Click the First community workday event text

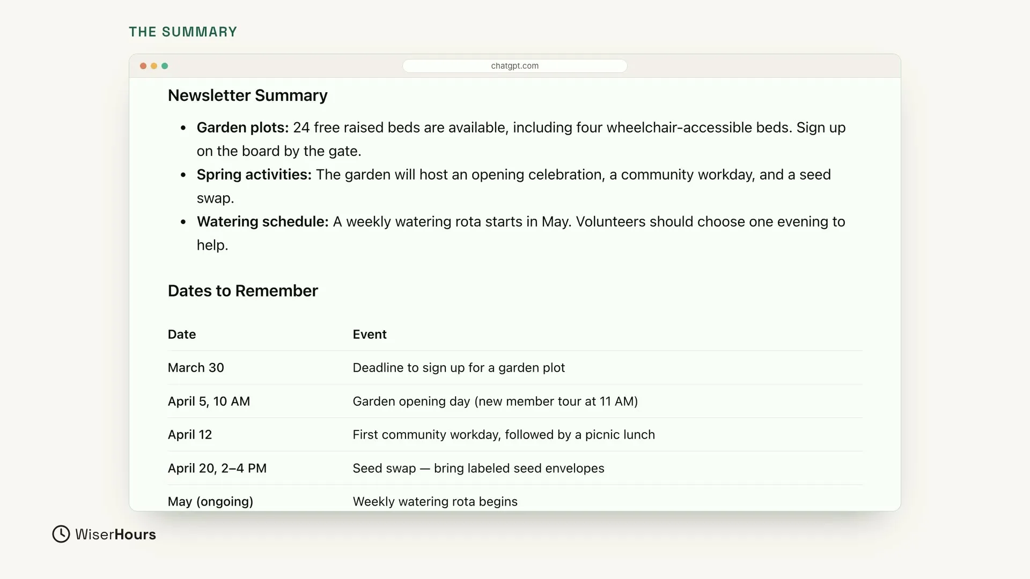504,435
